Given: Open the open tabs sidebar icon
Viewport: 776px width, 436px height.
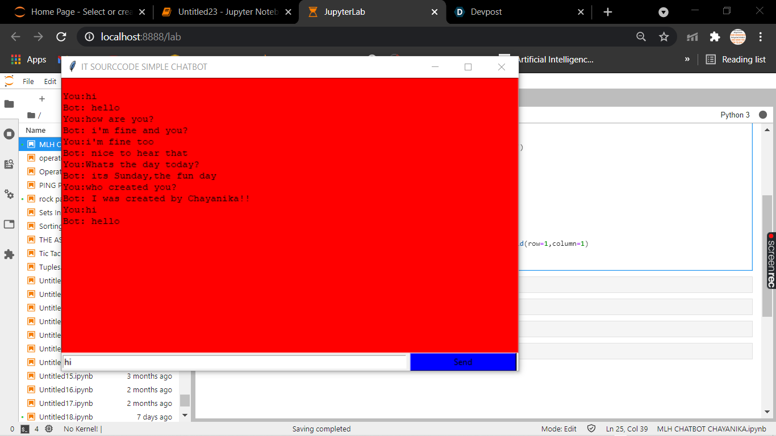Looking at the screenshot, I should [x=9, y=224].
